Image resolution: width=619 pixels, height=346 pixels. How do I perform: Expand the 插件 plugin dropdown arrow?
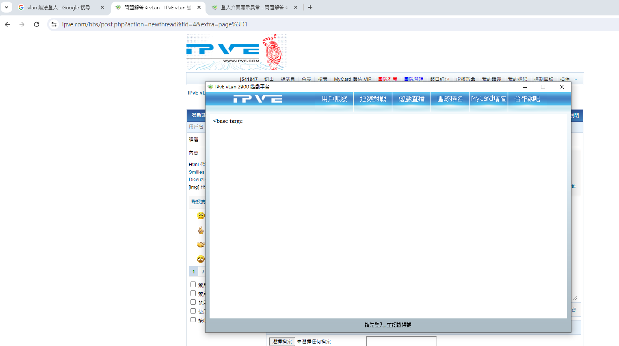coord(576,80)
